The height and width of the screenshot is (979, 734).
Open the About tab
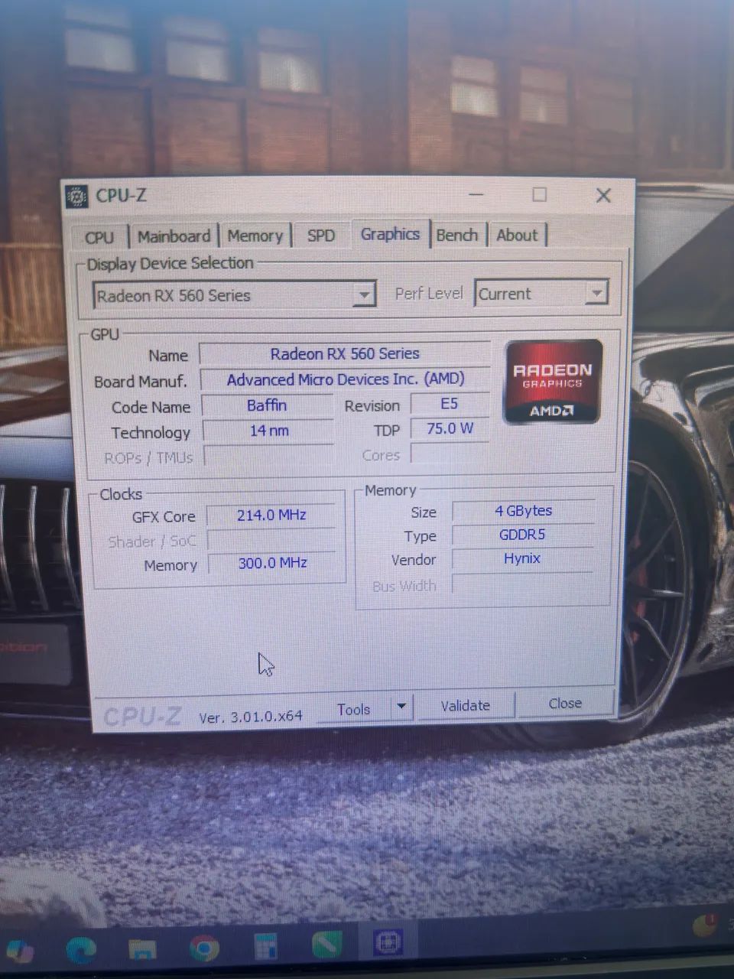[517, 235]
